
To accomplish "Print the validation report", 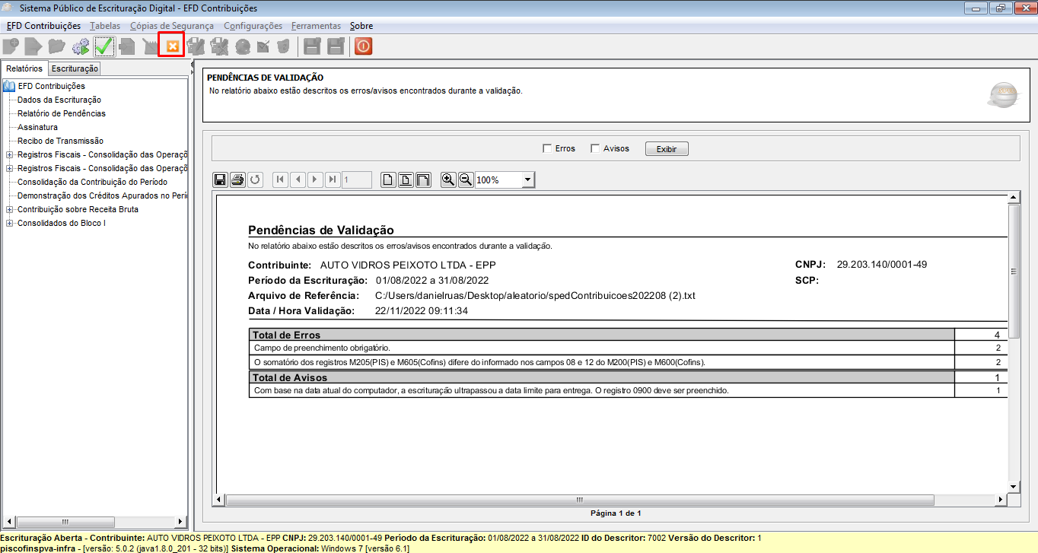I will (x=237, y=180).
